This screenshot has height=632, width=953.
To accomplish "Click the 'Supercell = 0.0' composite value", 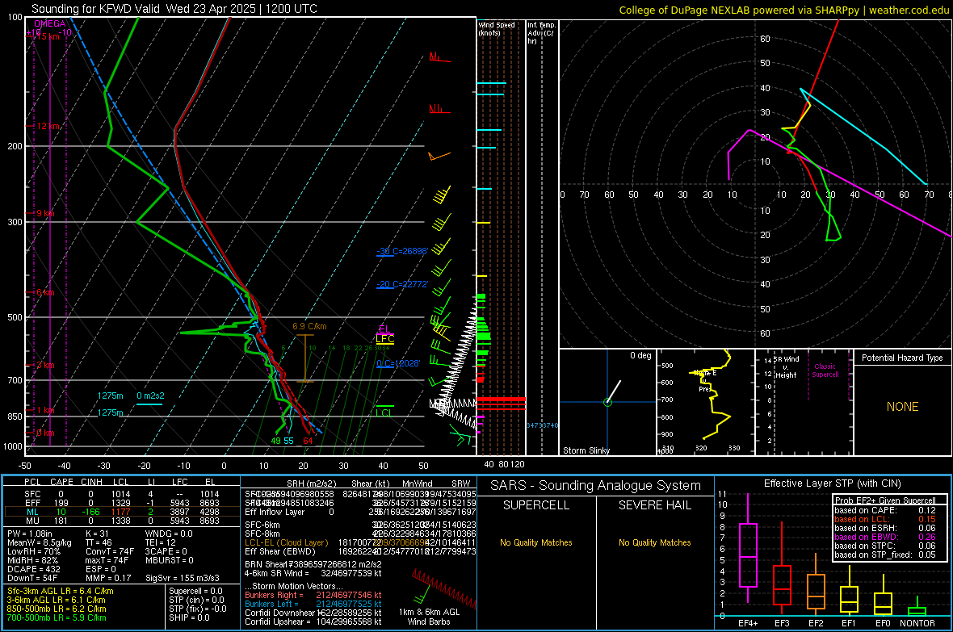I will [x=195, y=591].
